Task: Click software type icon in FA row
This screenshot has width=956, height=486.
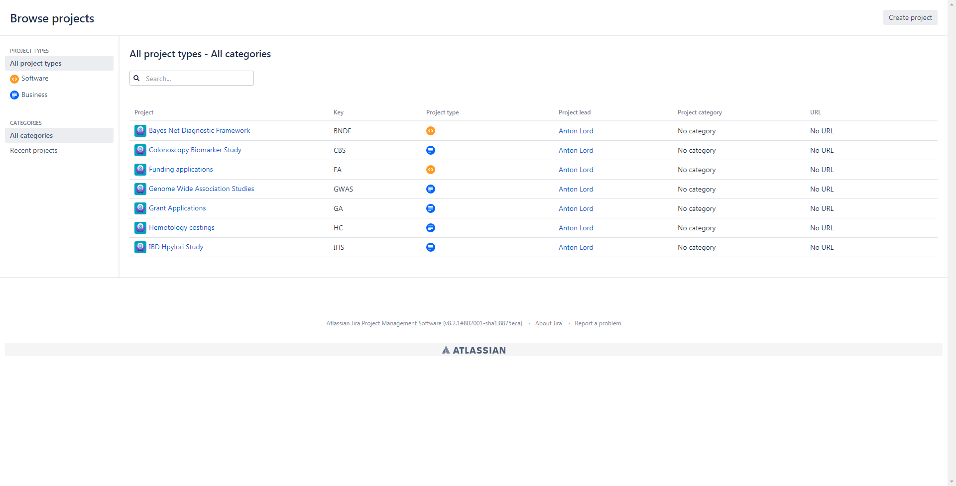Action: 431,170
